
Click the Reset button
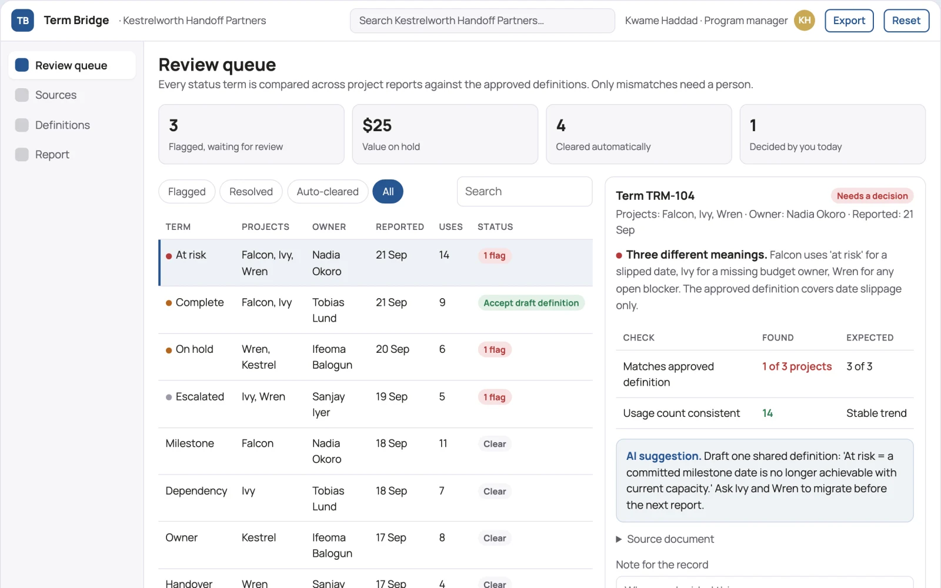(906, 21)
